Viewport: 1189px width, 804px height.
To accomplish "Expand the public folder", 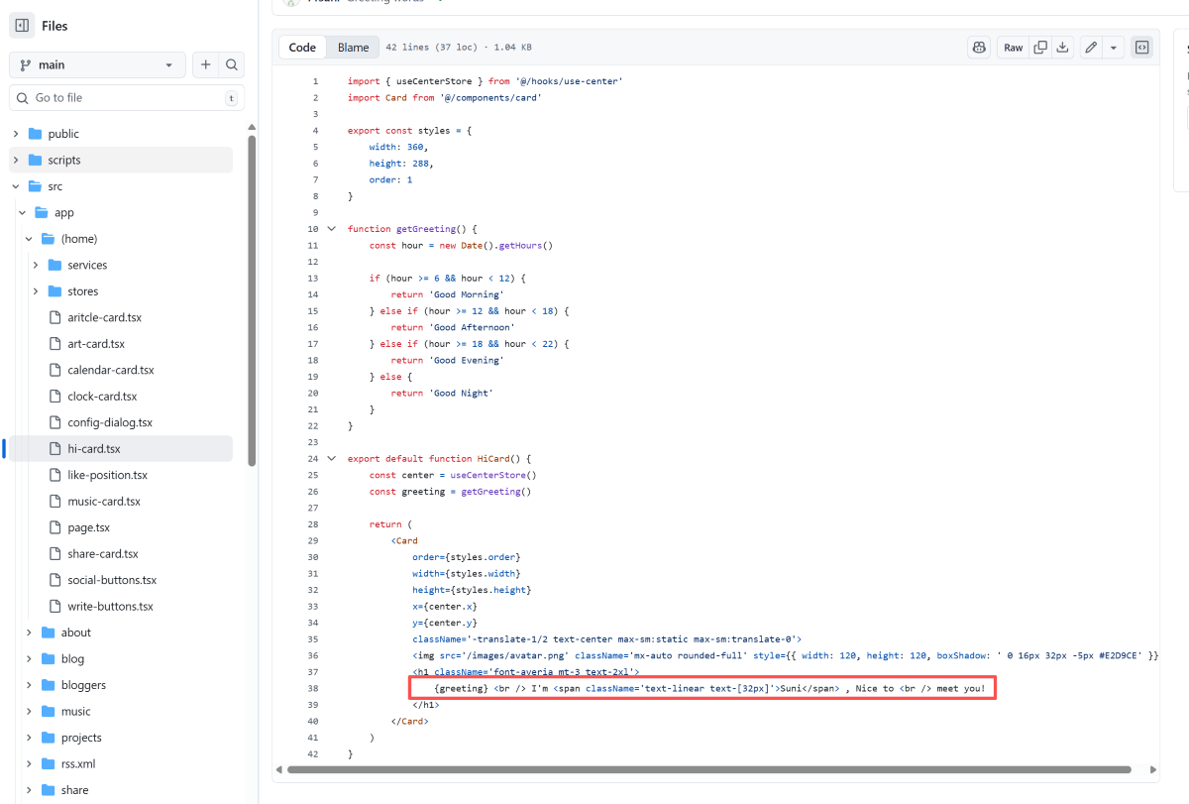I will coord(16,134).
